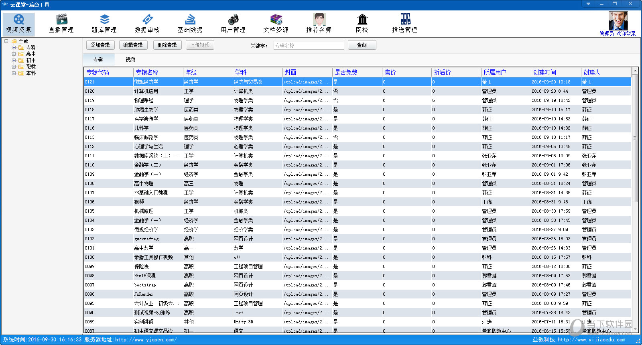Switch to the 视频 tab

coord(130,59)
